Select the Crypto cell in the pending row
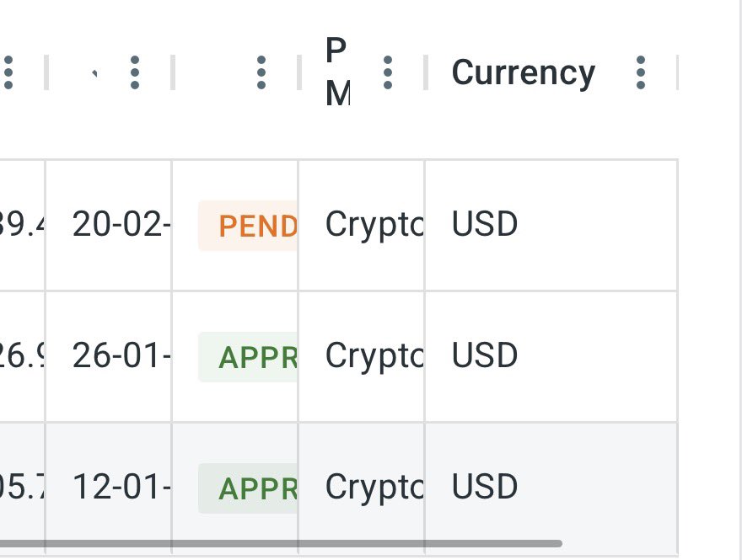 coord(373,225)
